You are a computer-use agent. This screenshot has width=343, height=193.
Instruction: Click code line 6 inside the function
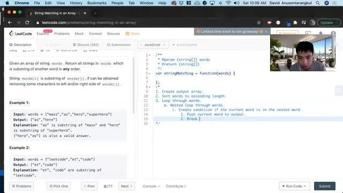coord(247,78)
